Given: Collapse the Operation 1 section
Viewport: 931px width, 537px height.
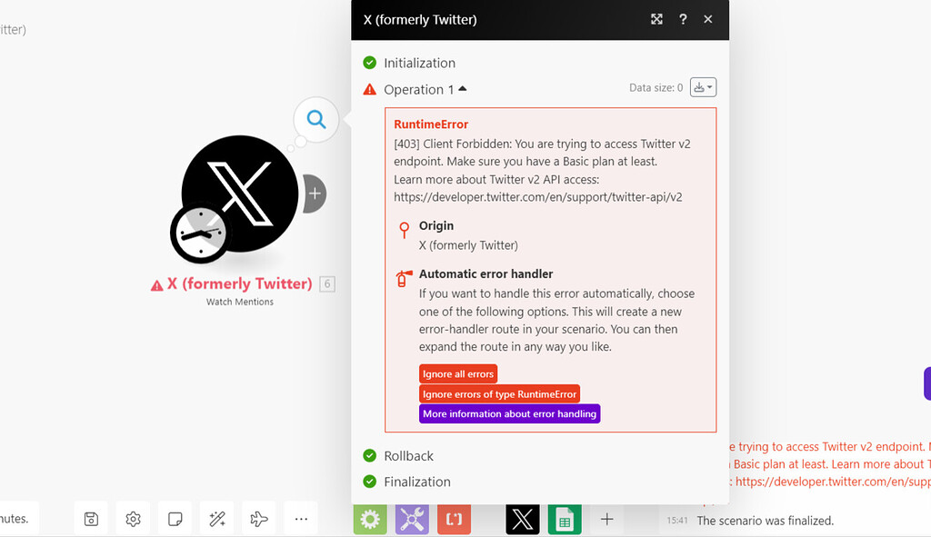Looking at the screenshot, I should click(464, 89).
